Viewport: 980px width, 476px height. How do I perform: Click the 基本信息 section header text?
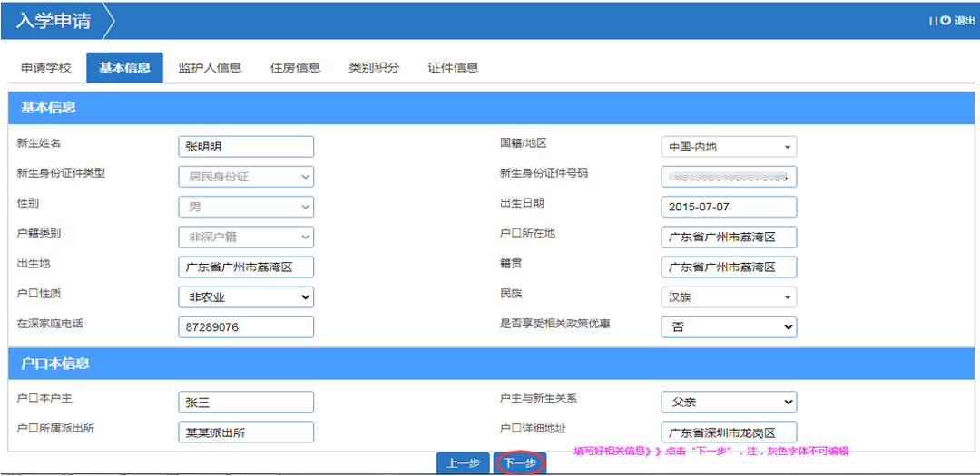[x=49, y=107]
